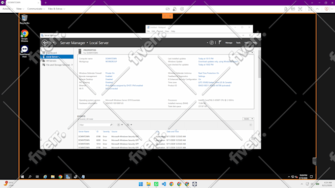Image resolution: width=335 pixels, height=188 pixels.
Task: Click the Server Manager vertical scrollbar
Action: (x=259, y=64)
